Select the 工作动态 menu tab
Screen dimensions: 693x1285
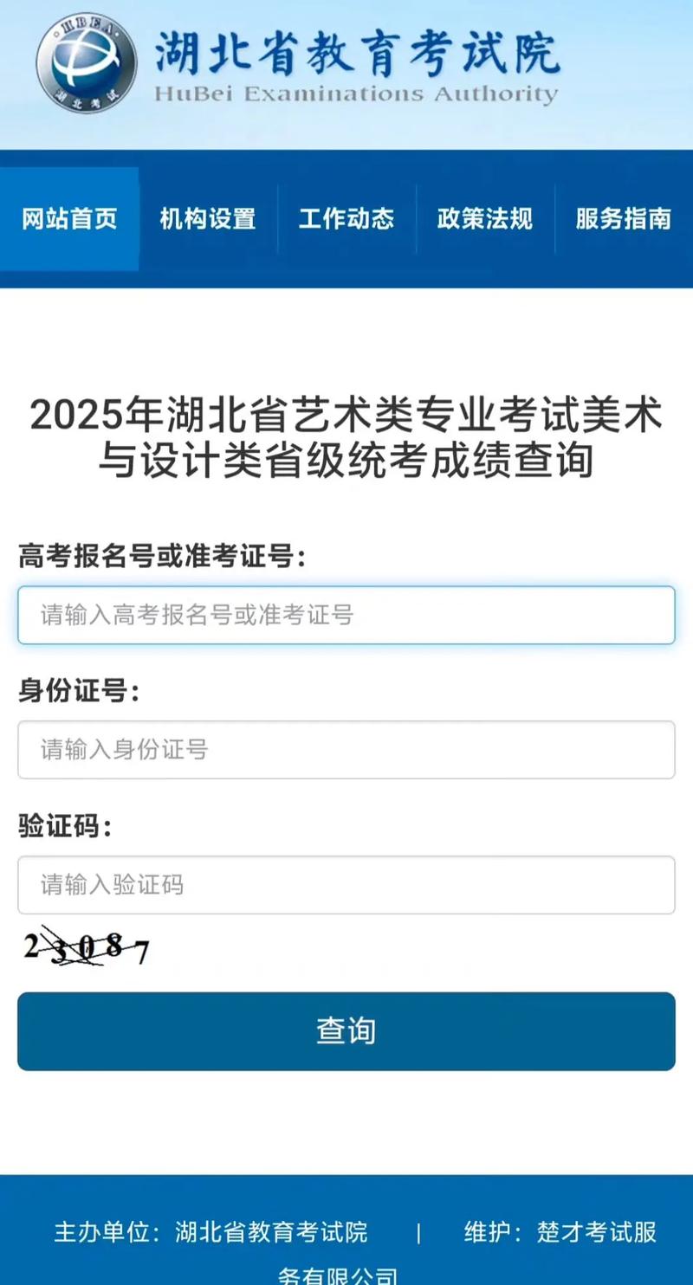point(346,219)
